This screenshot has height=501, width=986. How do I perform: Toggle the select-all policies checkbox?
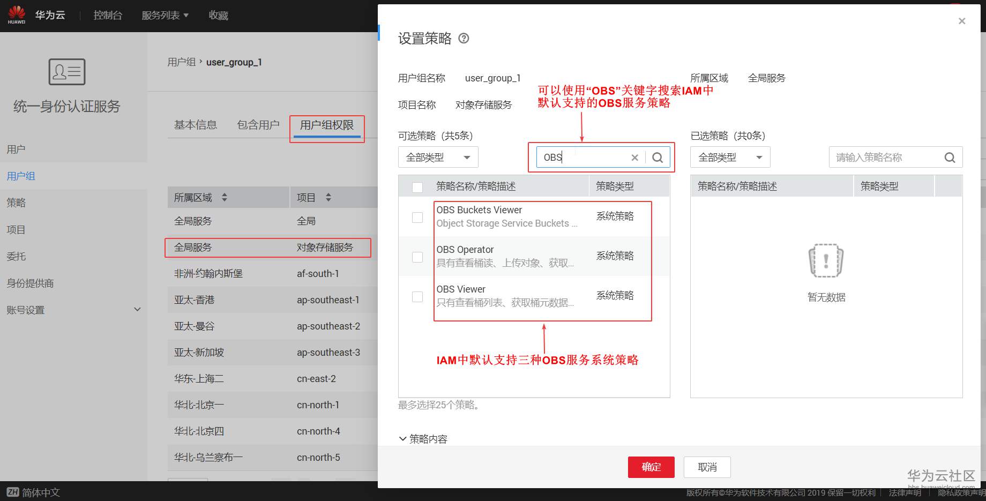pos(417,187)
